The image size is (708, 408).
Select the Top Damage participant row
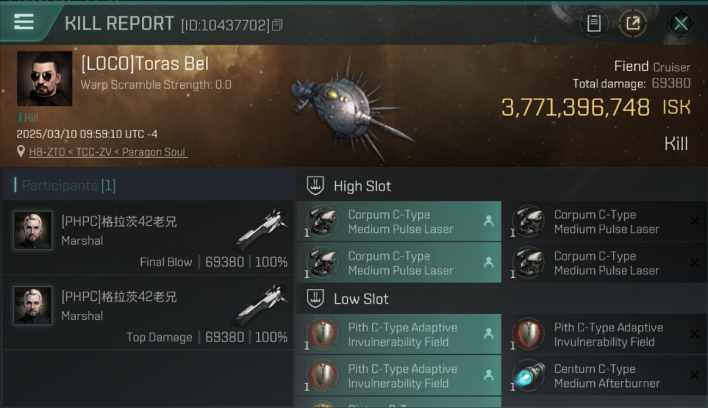pos(147,313)
